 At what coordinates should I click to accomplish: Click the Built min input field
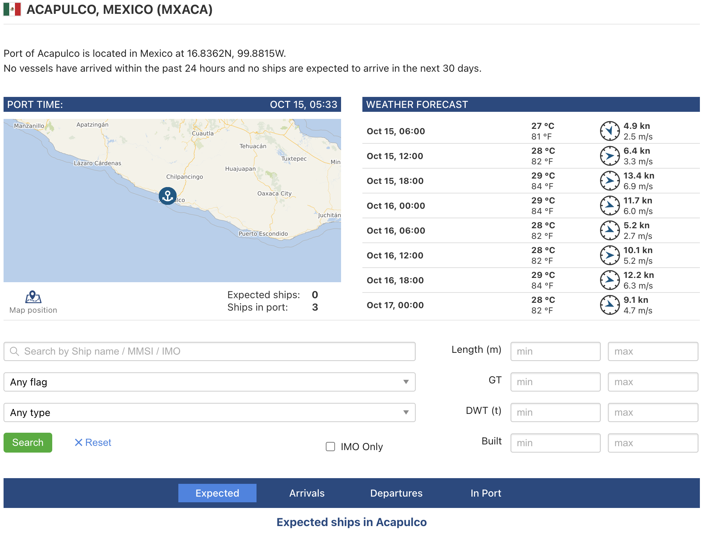(555, 443)
